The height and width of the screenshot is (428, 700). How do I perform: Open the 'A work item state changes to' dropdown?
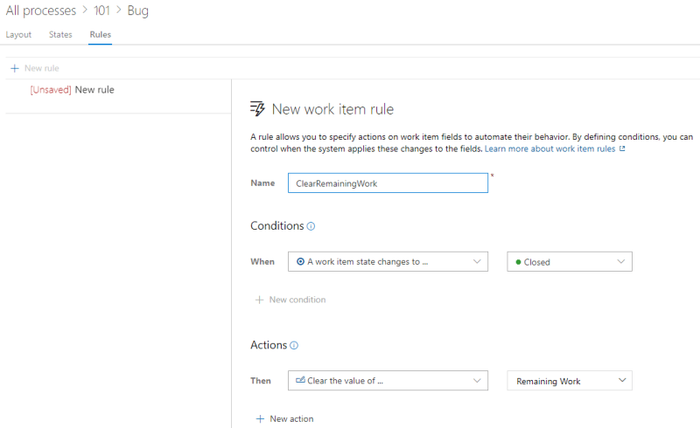click(388, 262)
